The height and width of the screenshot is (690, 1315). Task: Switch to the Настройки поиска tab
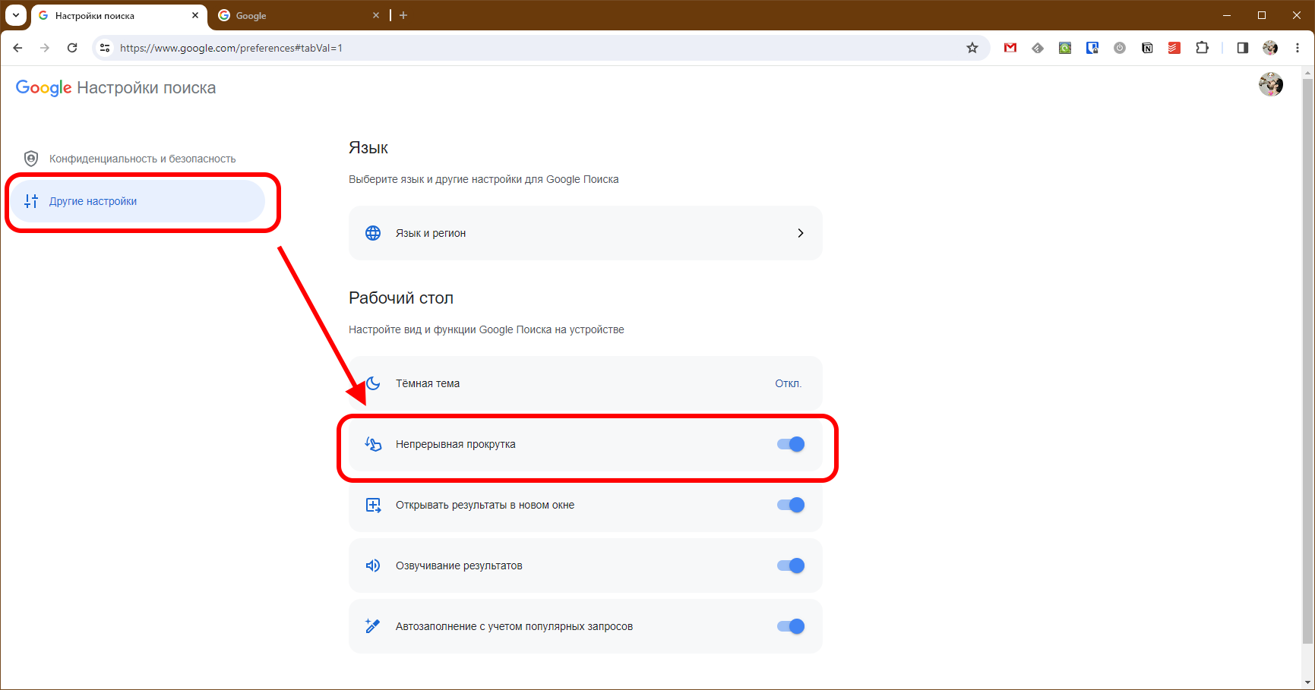tap(119, 16)
